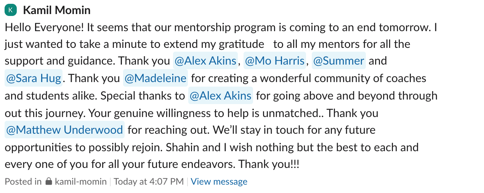Click @Alex Akins mention after 'Special thanks to'
This screenshot has height=193, width=484.
(220, 95)
